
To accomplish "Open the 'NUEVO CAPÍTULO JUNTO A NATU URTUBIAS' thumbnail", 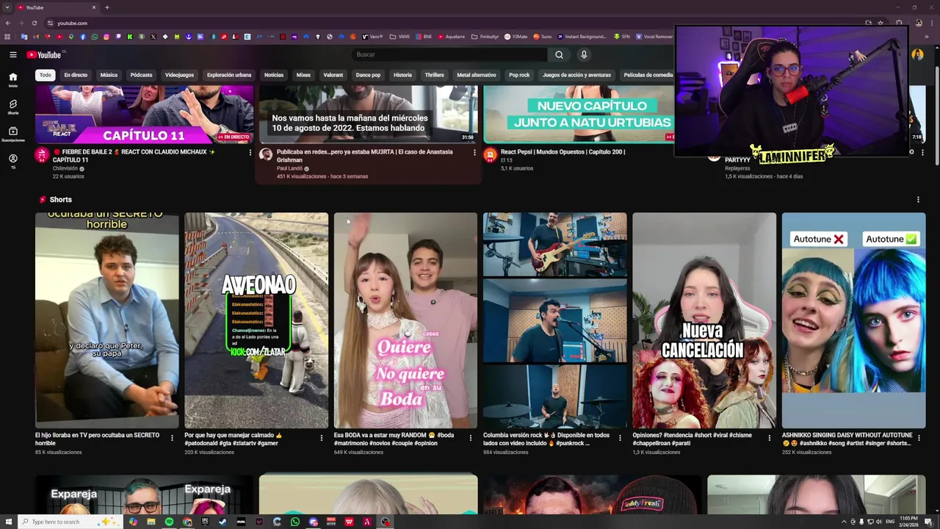I will point(579,114).
